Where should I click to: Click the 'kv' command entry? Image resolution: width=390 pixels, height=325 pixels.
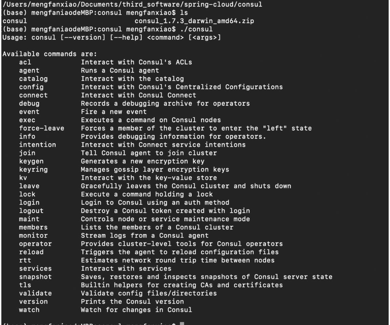coord(23,178)
